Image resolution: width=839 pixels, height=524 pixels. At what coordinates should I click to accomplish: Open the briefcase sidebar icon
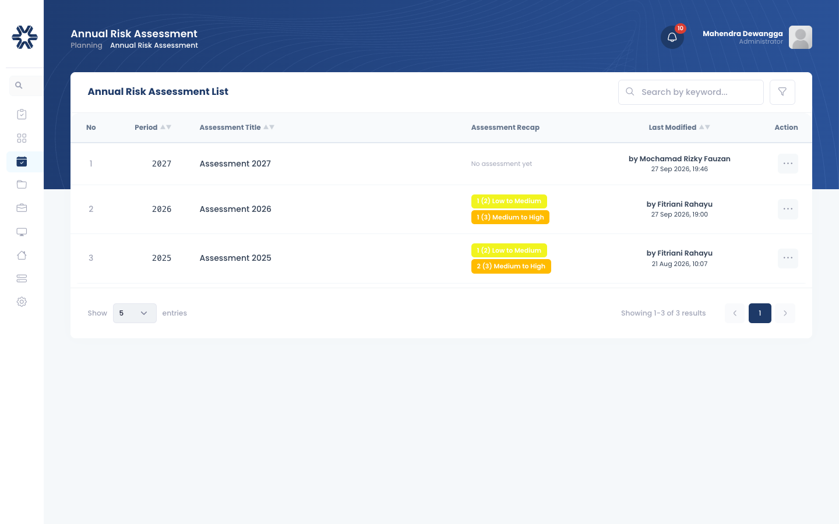(22, 208)
